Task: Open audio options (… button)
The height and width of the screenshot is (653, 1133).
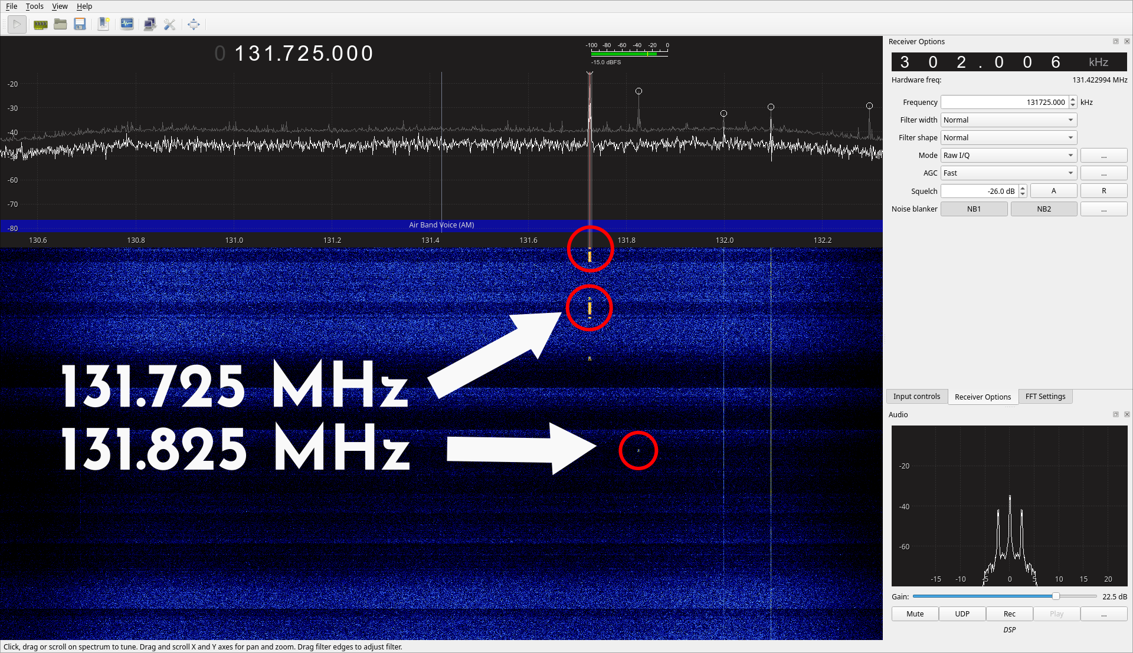Action: point(1103,614)
